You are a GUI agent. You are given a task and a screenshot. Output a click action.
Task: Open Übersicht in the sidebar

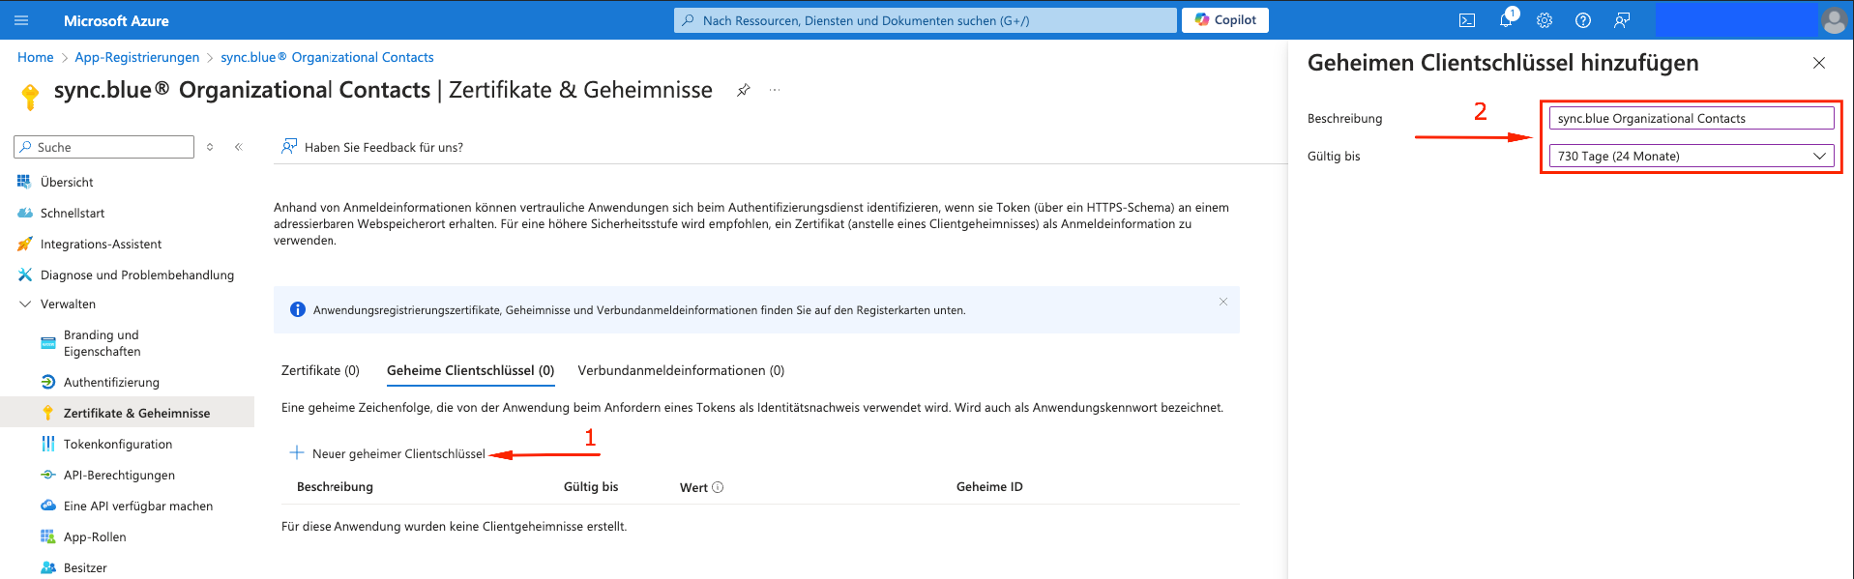[67, 182]
